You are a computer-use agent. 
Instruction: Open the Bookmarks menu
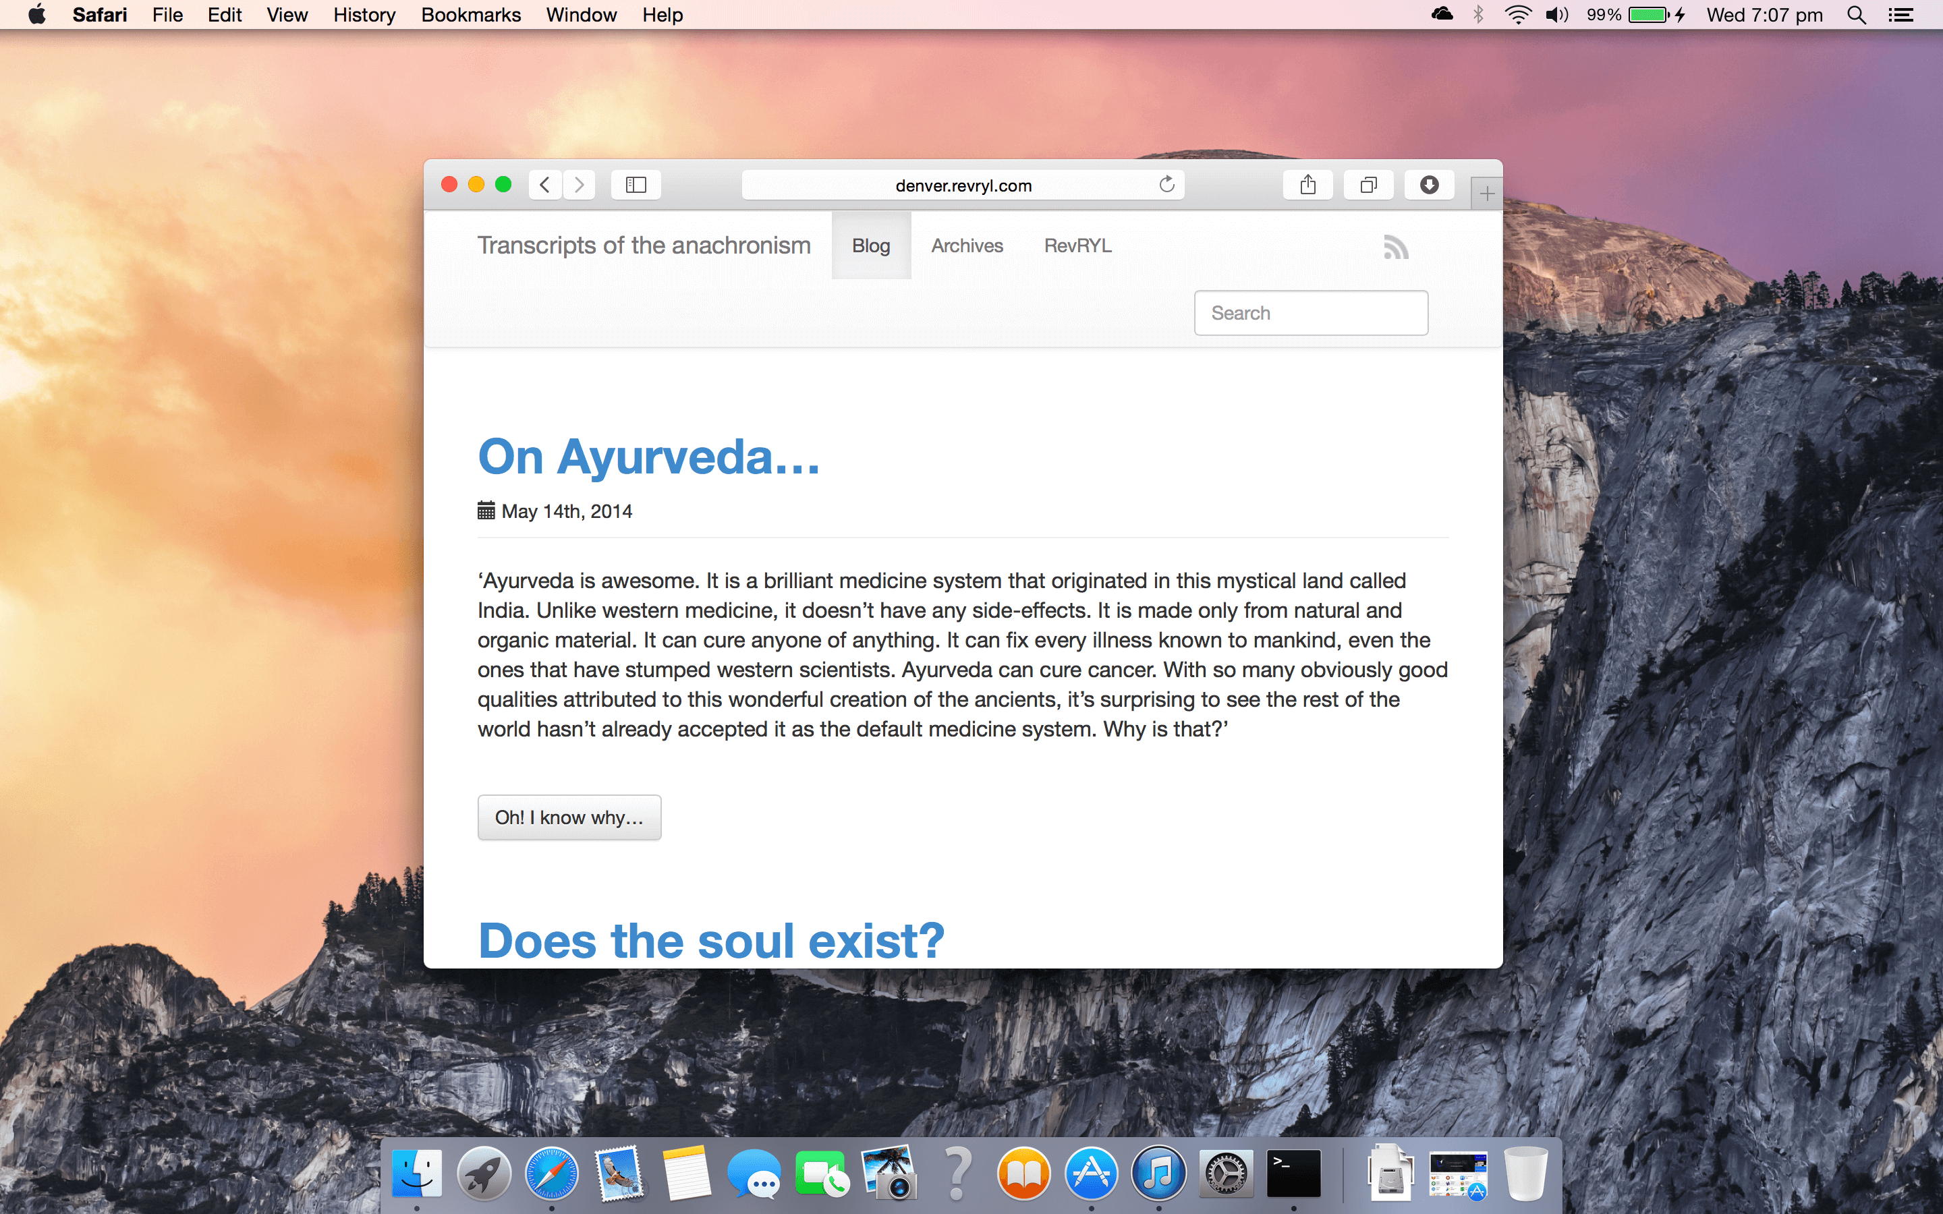tap(472, 16)
